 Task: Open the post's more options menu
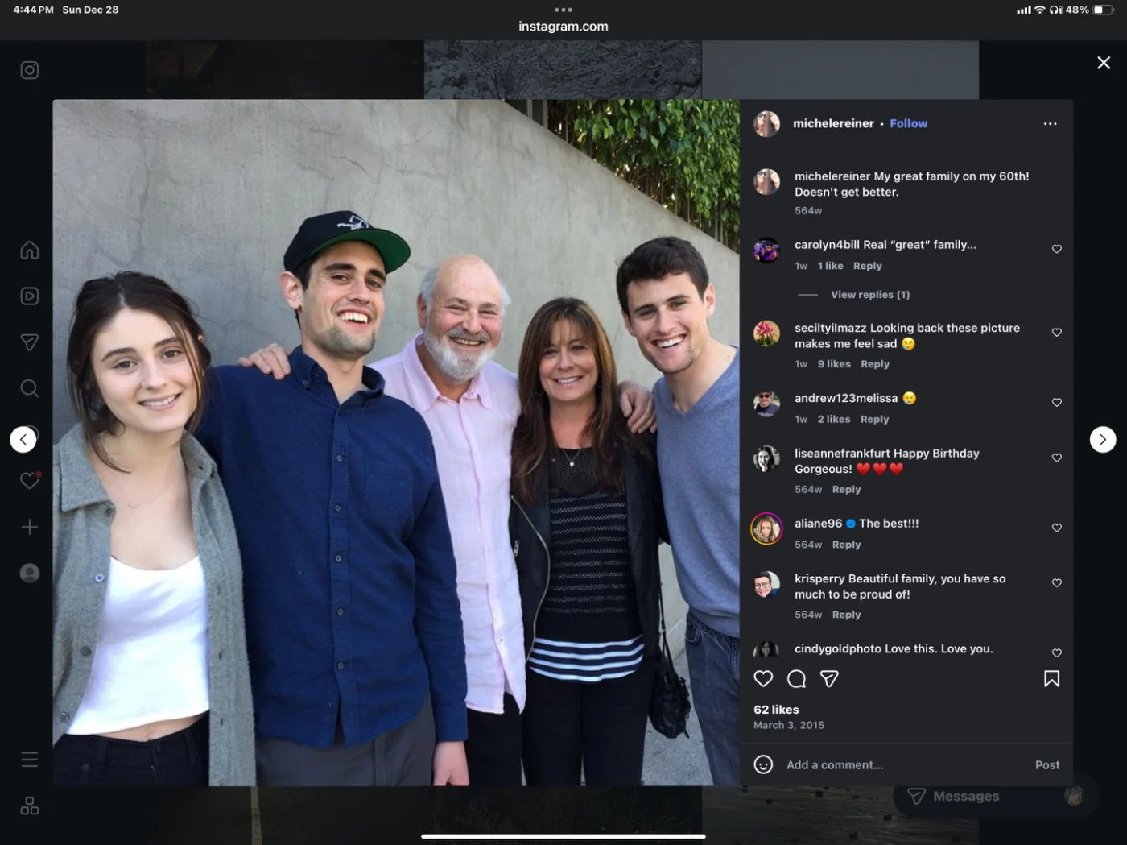tap(1050, 124)
